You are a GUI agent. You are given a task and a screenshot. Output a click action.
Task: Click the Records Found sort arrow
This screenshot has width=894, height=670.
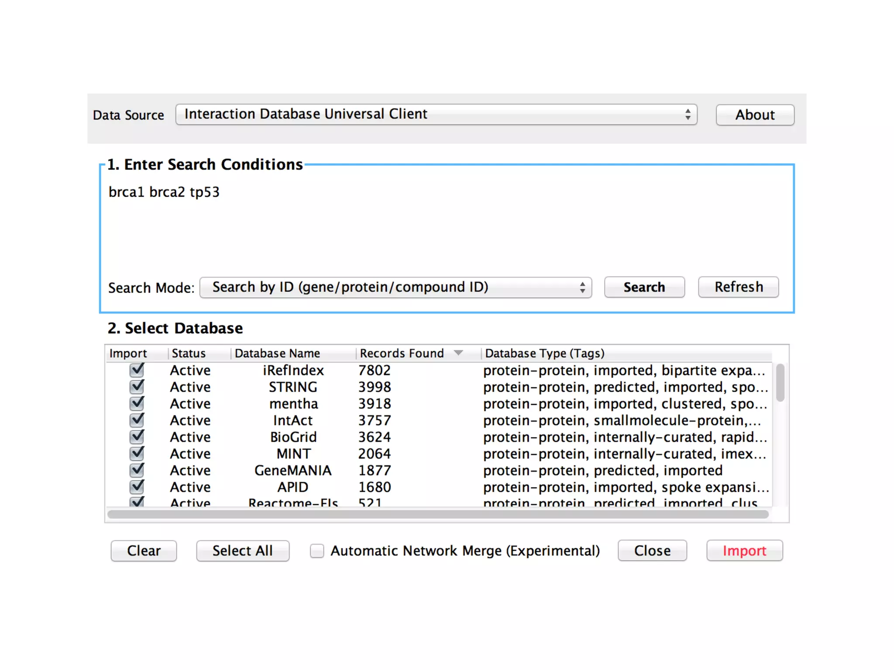(458, 352)
